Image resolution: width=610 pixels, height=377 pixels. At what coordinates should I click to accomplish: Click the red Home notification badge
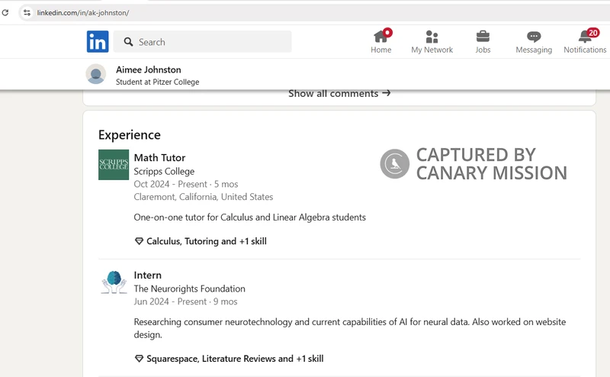[387, 32]
